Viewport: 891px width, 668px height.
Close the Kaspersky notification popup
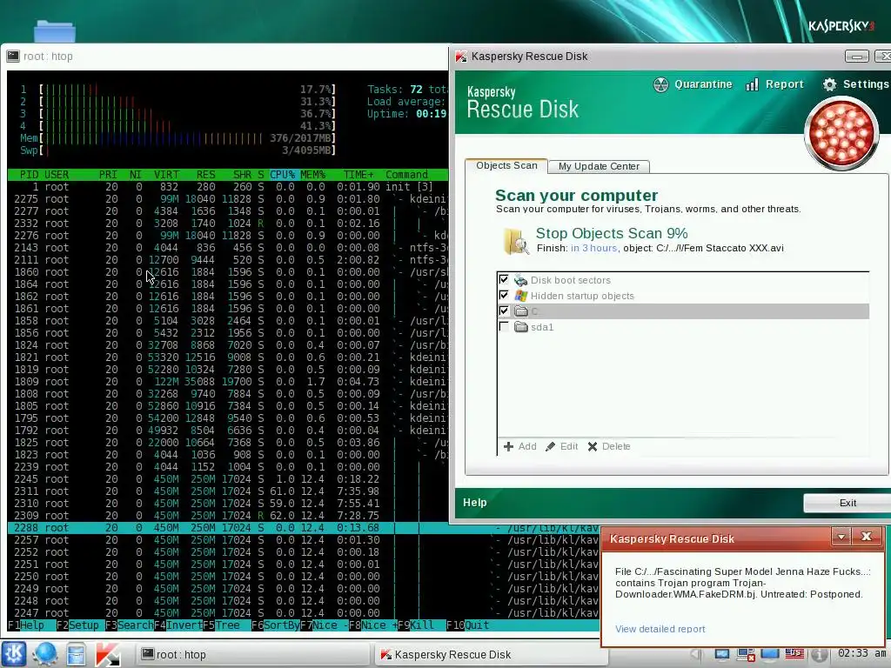pyautogui.click(x=866, y=536)
